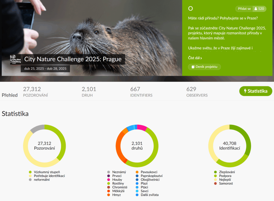Click the Savci legend dot
The image size is (274, 201).
137,191
